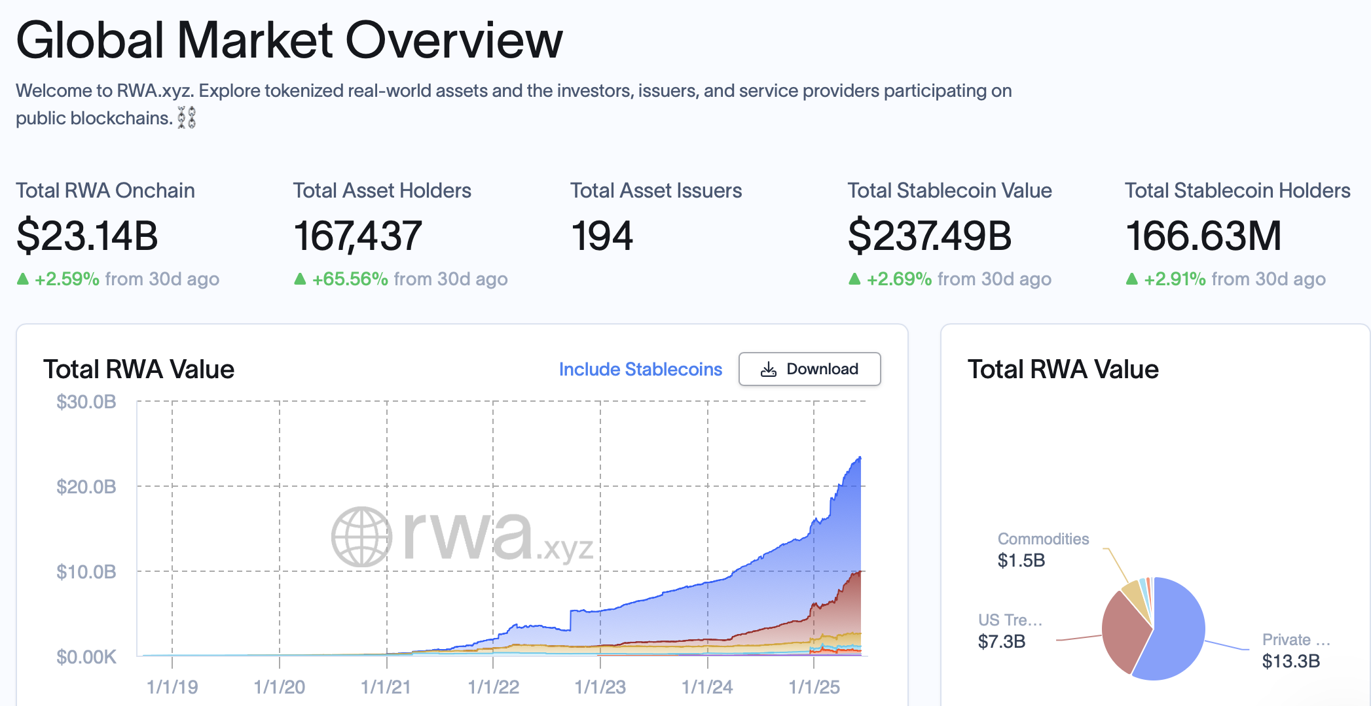Image resolution: width=1371 pixels, height=706 pixels.
Task: Click the green up arrow beside +2.59%
Action: 23,279
